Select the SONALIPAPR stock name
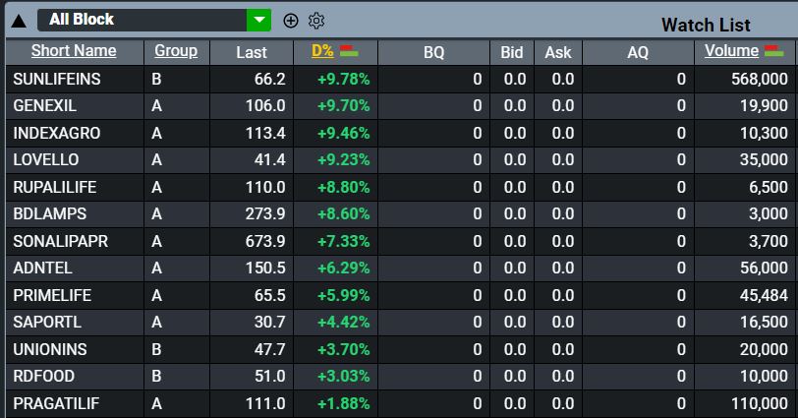798x418 pixels. 61,241
